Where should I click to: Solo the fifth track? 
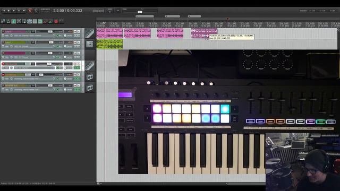tap(79, 75)
